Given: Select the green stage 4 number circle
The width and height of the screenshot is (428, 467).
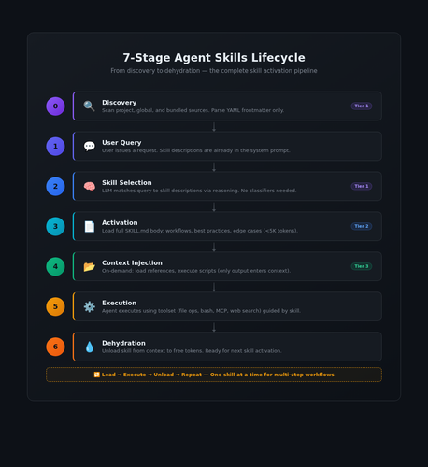Looking at the screenshot, I should [55, 266].
